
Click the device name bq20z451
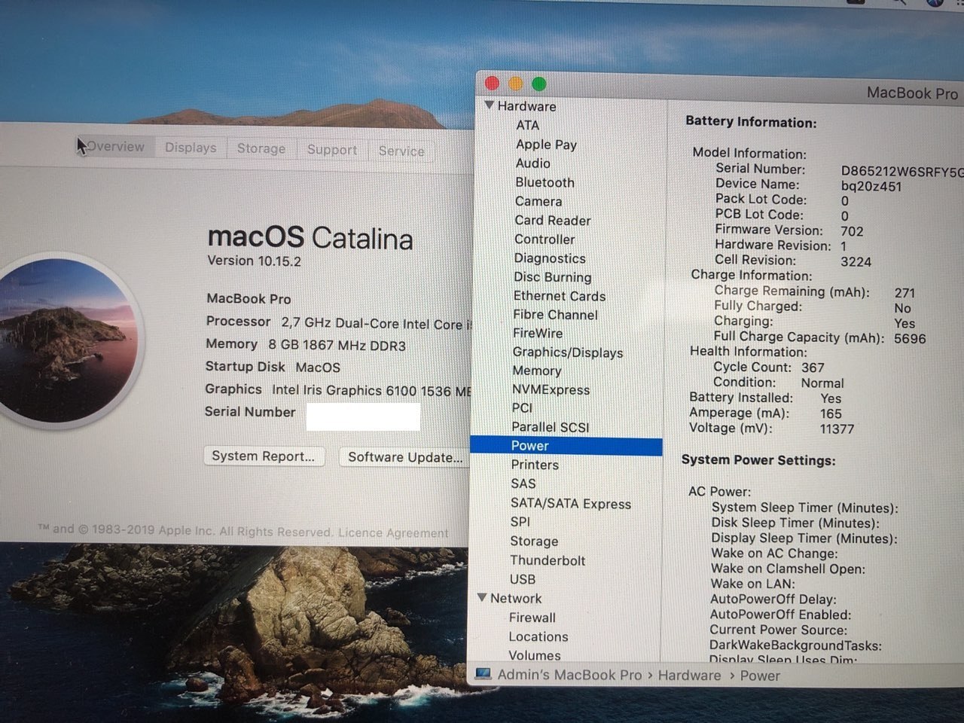pos(871,187)
